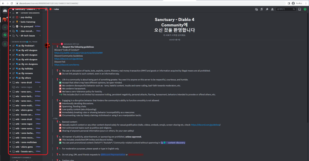Open the pvp-dueling channel
Screen dimensions: 309x161
point(25,17)
